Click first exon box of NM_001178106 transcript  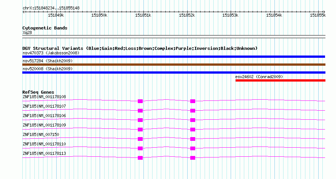140,120
